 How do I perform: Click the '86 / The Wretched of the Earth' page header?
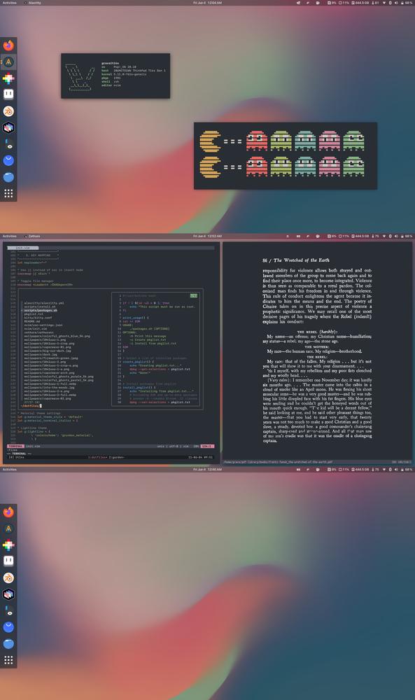(296, 260)
